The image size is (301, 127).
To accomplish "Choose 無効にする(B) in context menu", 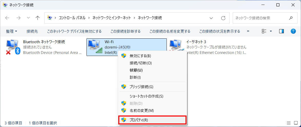I will click(x=152, y=56).
